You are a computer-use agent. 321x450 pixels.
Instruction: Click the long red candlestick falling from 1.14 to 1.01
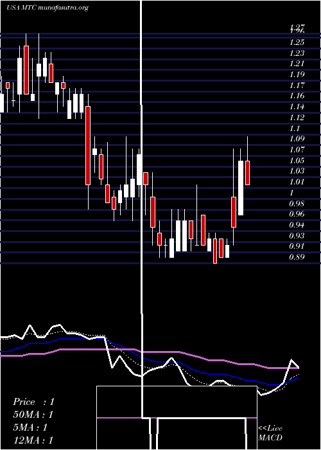click(x=88, y=145)
